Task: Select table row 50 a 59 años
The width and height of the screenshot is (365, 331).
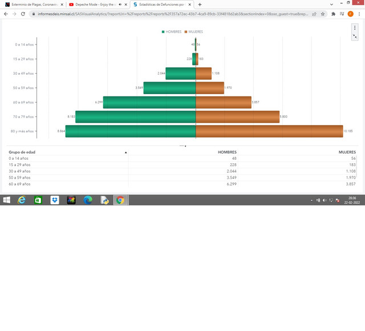Action: click(182, 177)
